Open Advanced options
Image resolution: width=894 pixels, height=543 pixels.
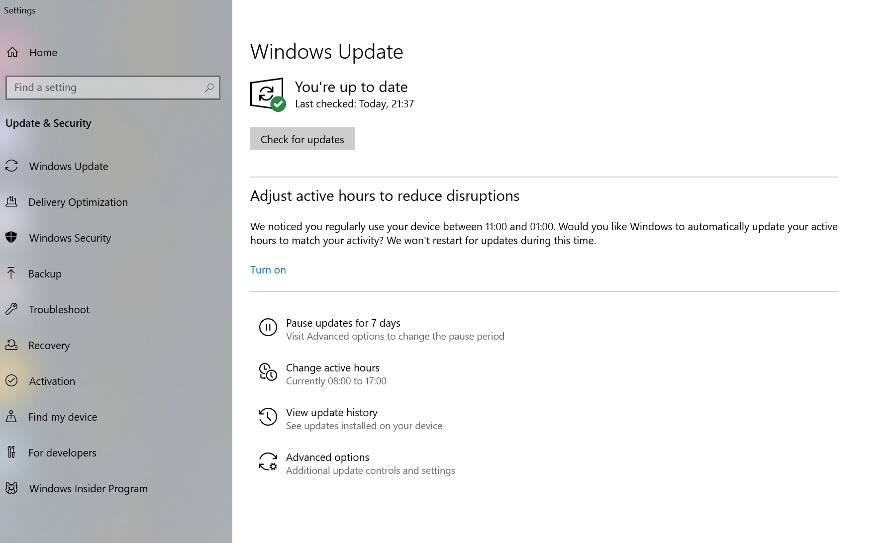328,457
